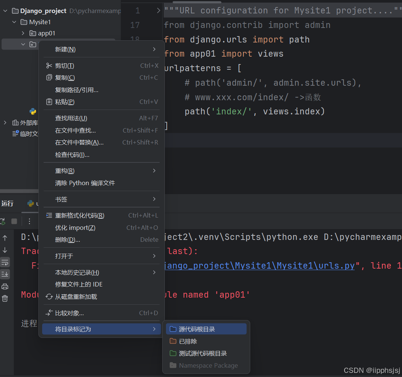Clear console output using the trash icon
402x377 pixels.
point(5,298)
